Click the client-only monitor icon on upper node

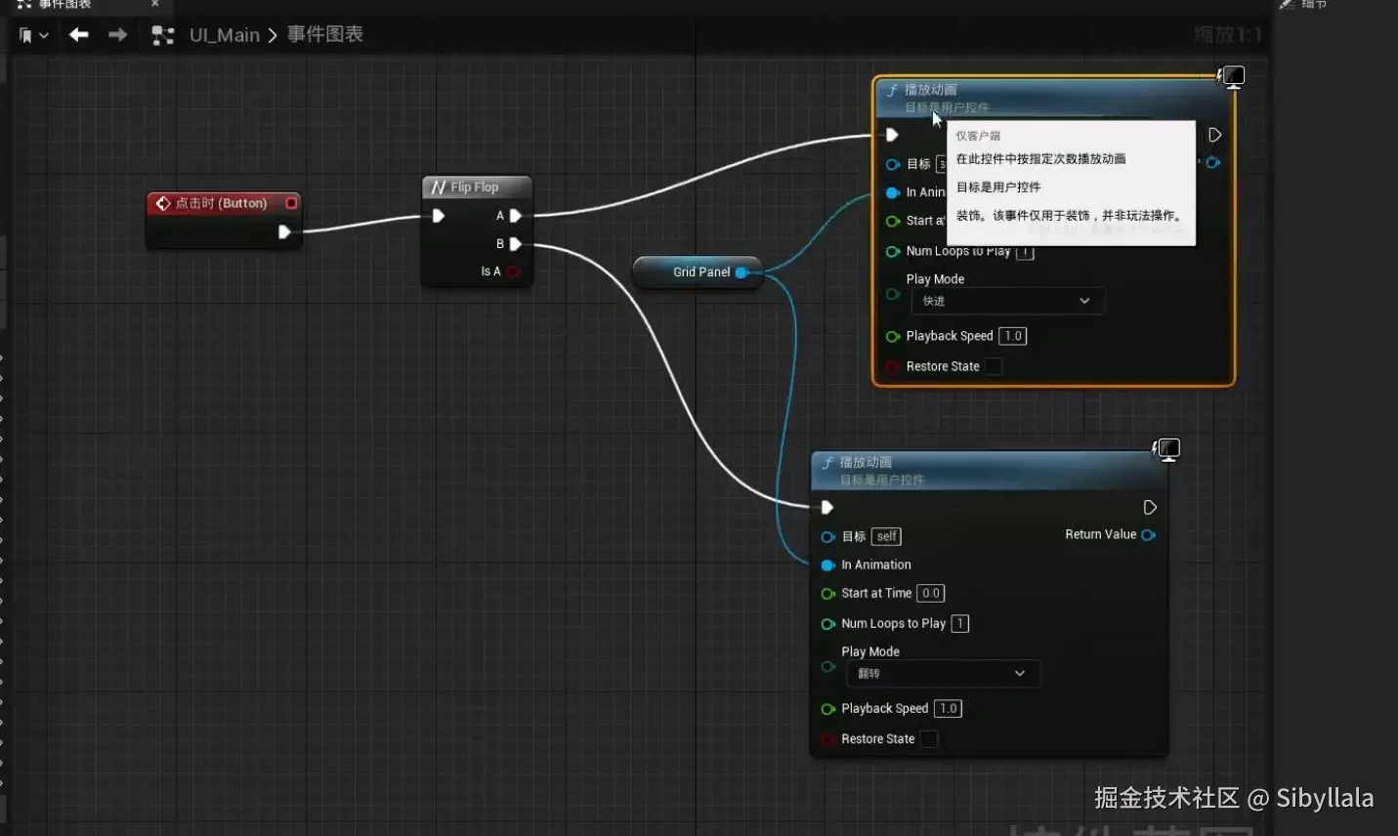(x=1232, y=76)
